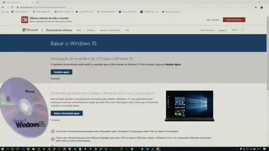Click the red Microsoft News extension icon

[x=24, y=19]
